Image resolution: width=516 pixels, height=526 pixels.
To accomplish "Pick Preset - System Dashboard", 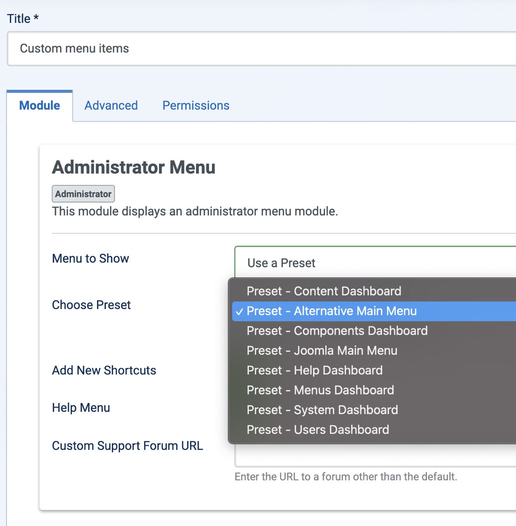I will coord(322,410).
